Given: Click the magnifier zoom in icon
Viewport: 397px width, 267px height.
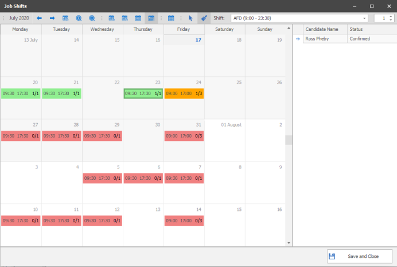Looking at the screenshot, I should pos(79,18).
